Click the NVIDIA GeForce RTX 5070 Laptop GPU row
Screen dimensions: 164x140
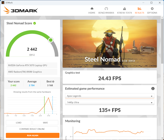tap(32, 65)
